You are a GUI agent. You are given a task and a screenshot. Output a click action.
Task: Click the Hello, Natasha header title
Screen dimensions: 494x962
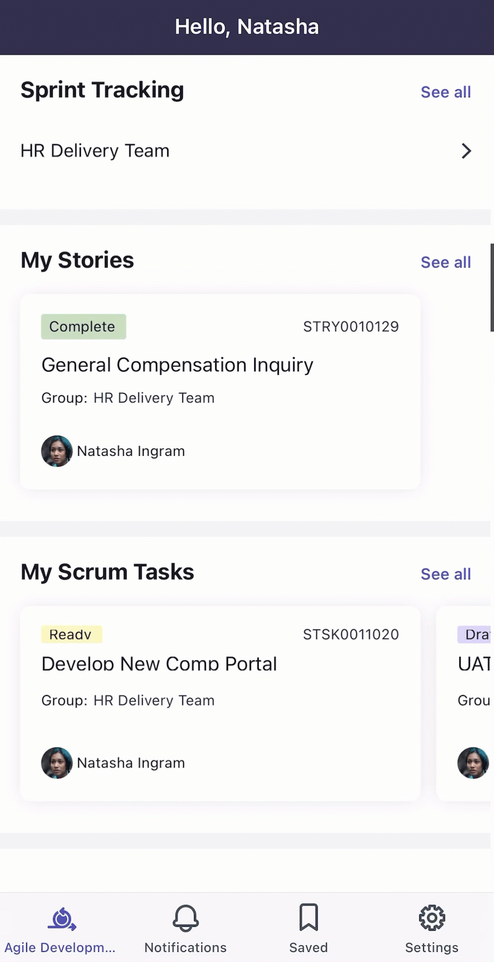tap(247, 27)
